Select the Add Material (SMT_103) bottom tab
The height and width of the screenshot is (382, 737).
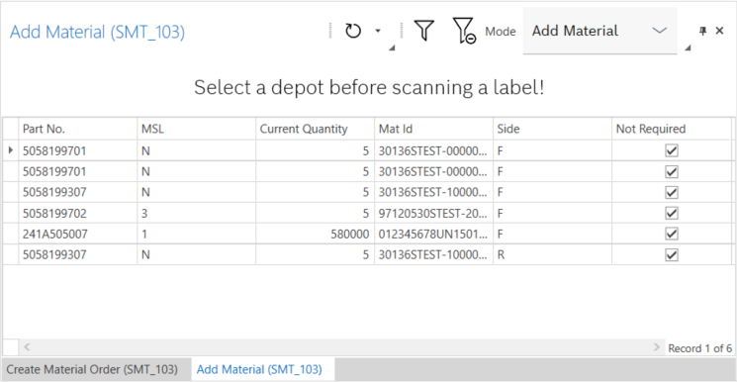tap(259, 369)
